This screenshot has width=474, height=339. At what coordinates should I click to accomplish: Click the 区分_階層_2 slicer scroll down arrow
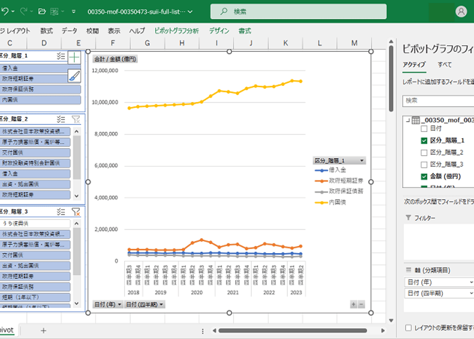[x=76, y=196]
